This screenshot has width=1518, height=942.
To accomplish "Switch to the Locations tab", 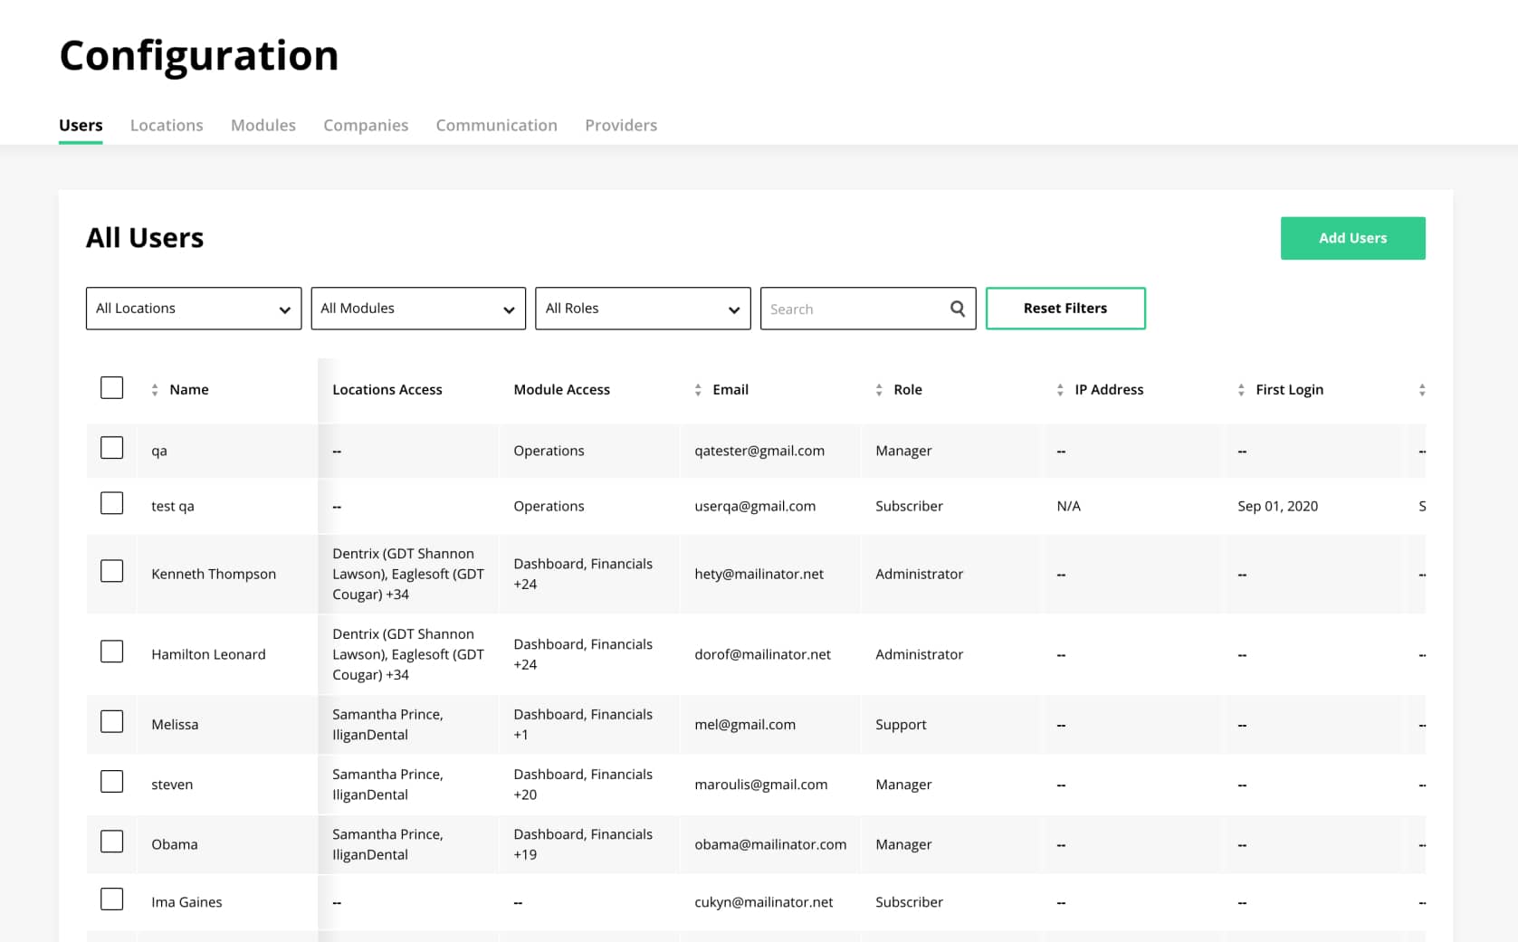I will pyautogui.click(x=167, y=125).
